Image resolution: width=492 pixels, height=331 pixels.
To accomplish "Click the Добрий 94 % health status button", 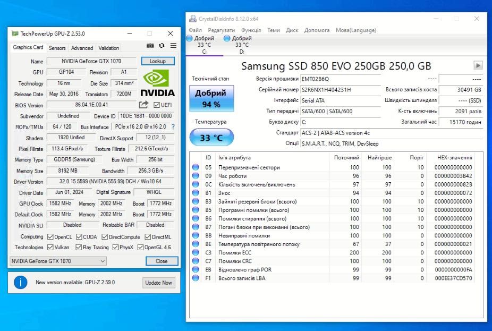I will (211, 98).
